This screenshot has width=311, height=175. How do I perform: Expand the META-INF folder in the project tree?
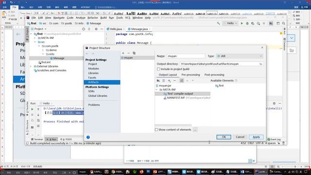coord(35,38)
